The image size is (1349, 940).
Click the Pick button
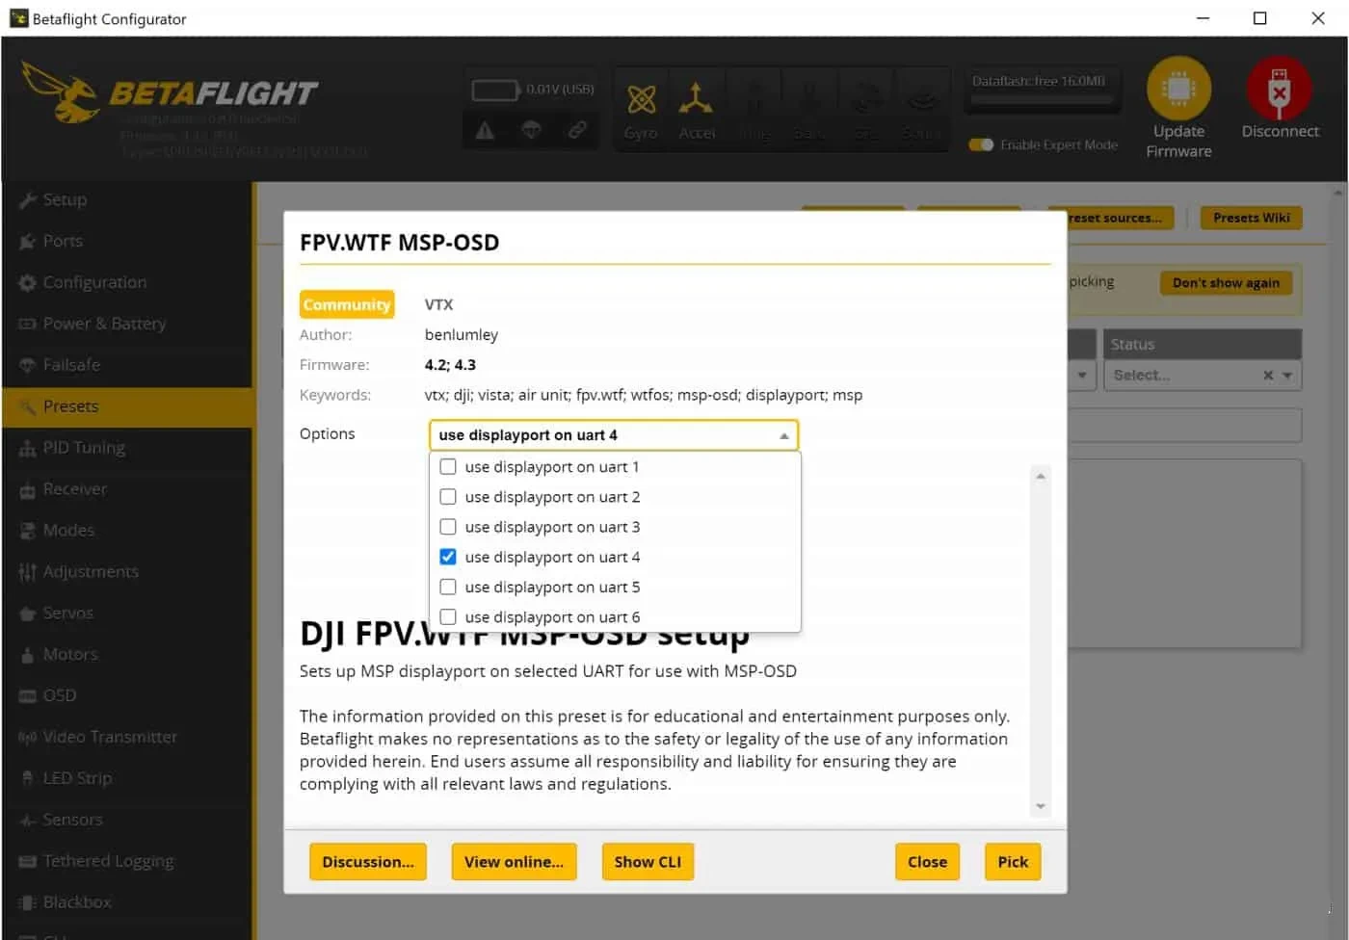1013,862
